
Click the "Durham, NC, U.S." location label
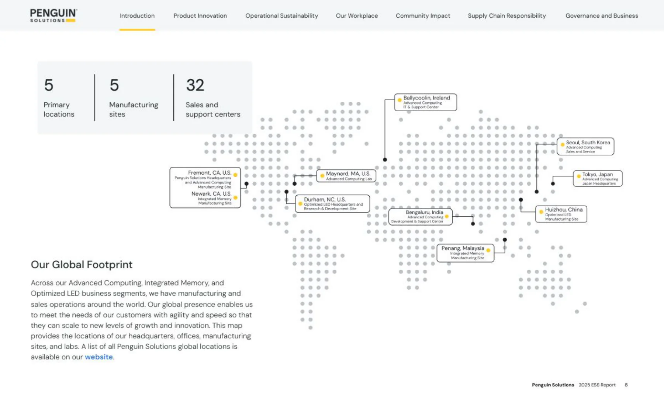point(325,199)
